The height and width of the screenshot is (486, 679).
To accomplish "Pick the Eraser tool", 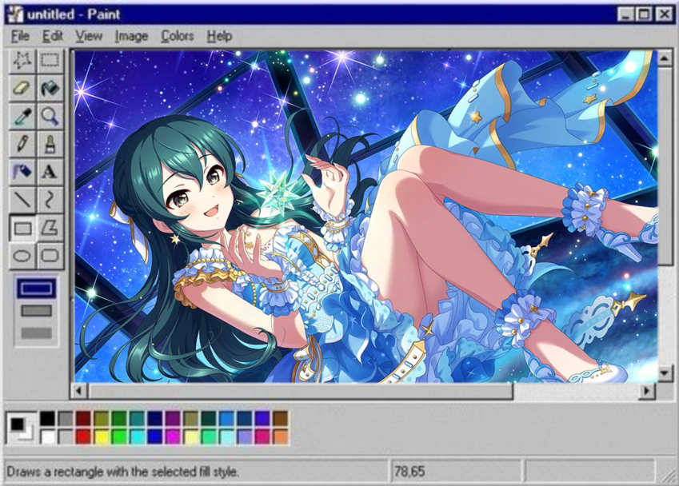I will click(22, 89).
